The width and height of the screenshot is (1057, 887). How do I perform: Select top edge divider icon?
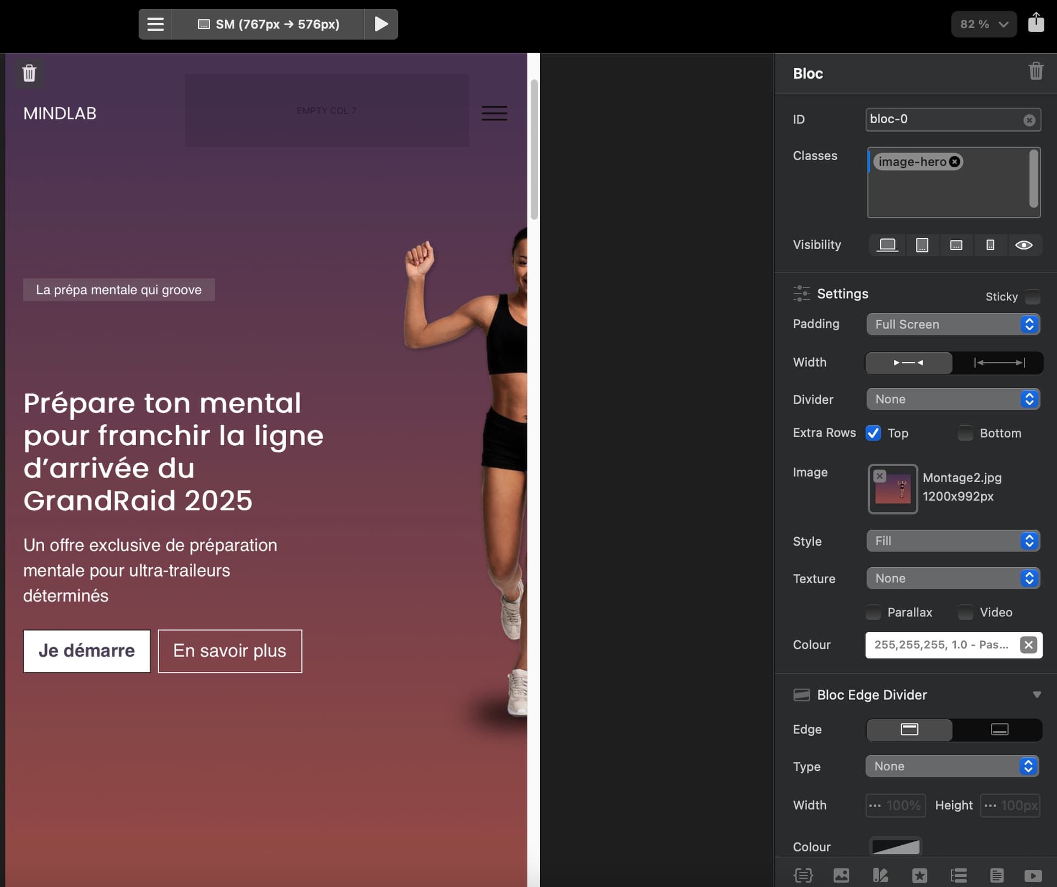[x=909, y=729]
